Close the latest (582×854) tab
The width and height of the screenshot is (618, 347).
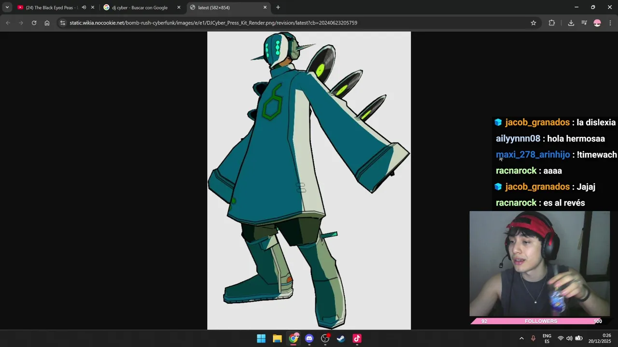265,7
